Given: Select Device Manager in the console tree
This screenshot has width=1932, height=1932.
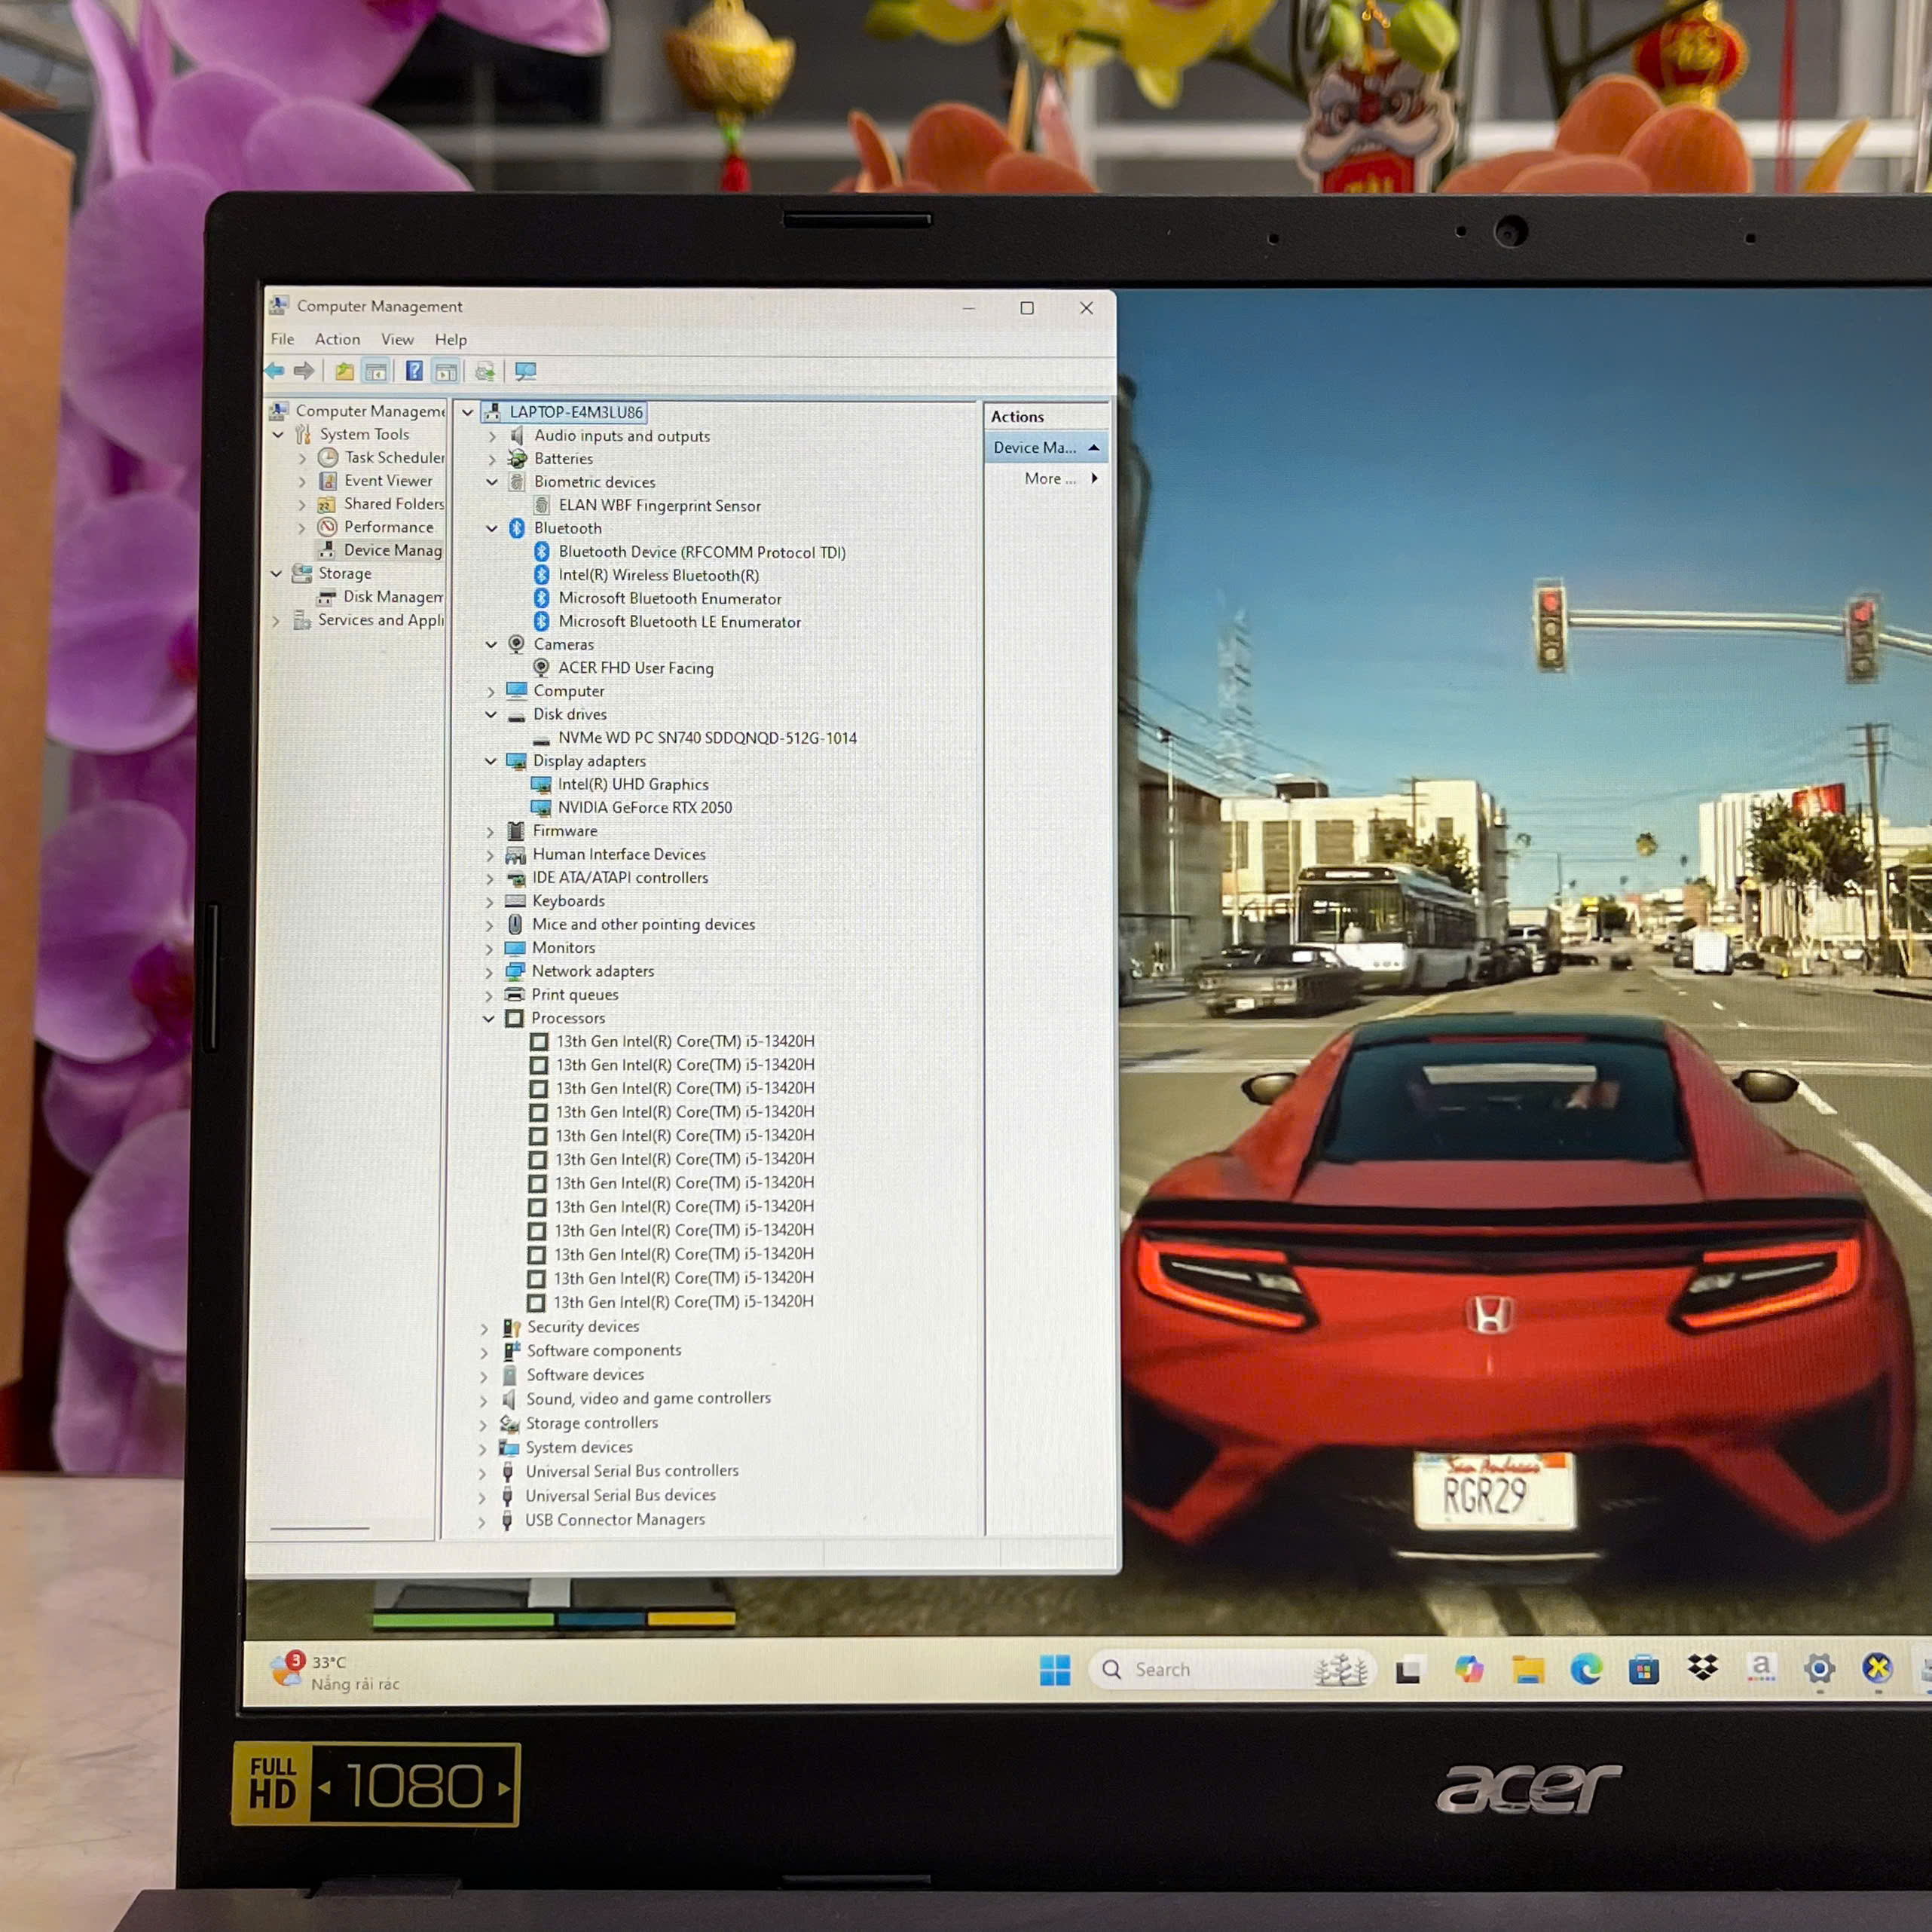Looking at the screenshot, I should pos(393,550).
